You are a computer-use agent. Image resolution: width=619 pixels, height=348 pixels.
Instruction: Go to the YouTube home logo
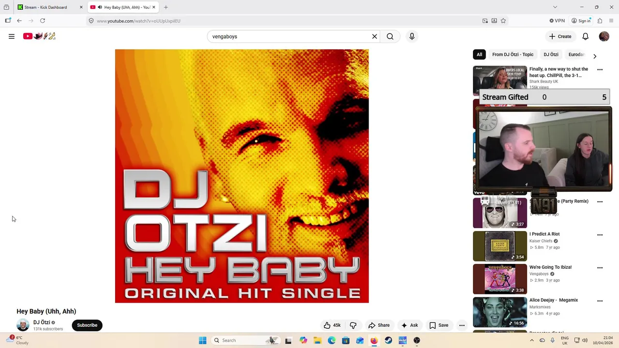pos(39,36)
